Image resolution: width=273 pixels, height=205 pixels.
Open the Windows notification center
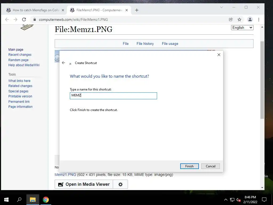click(x=264, y=200)
